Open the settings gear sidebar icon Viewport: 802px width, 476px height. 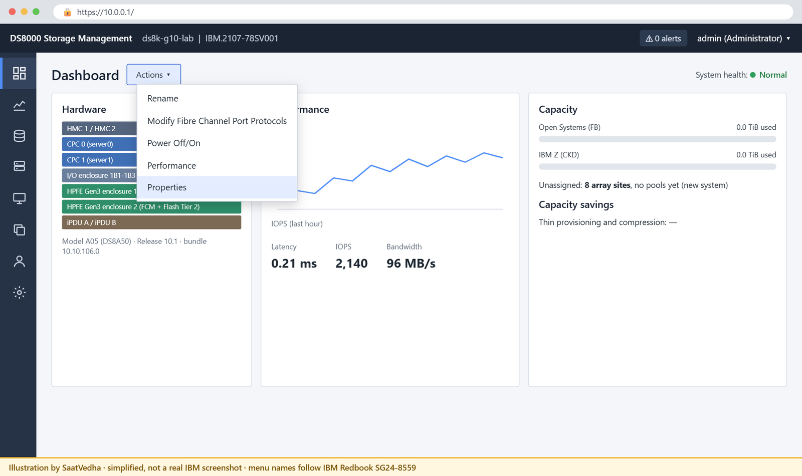click(19, 293)
